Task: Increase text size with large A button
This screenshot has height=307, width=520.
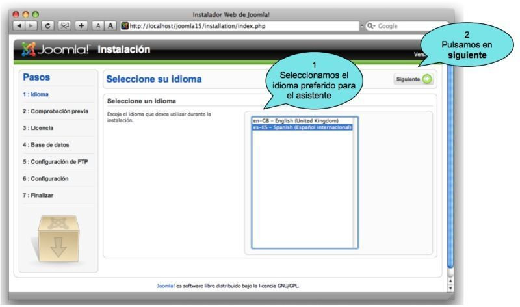Action: point(109,25)
